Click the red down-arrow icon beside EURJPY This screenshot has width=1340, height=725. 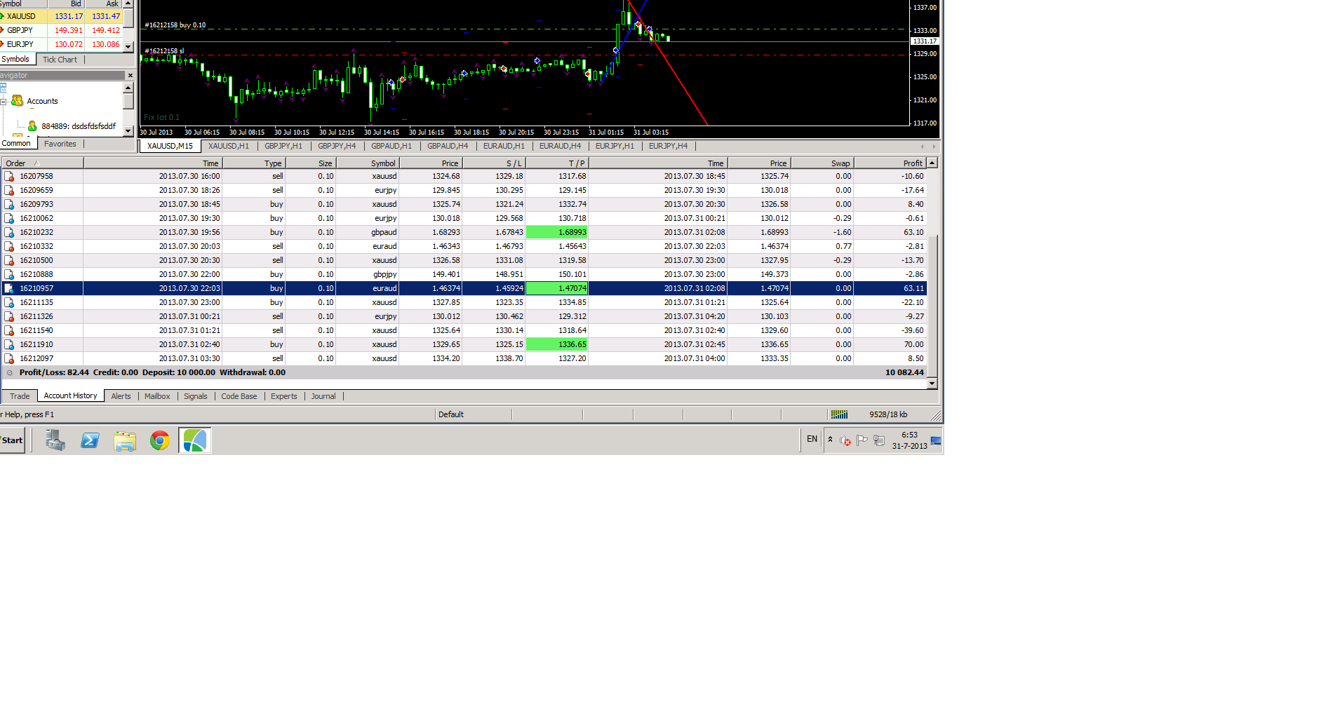pyautogui.click(x=2, y=44)
